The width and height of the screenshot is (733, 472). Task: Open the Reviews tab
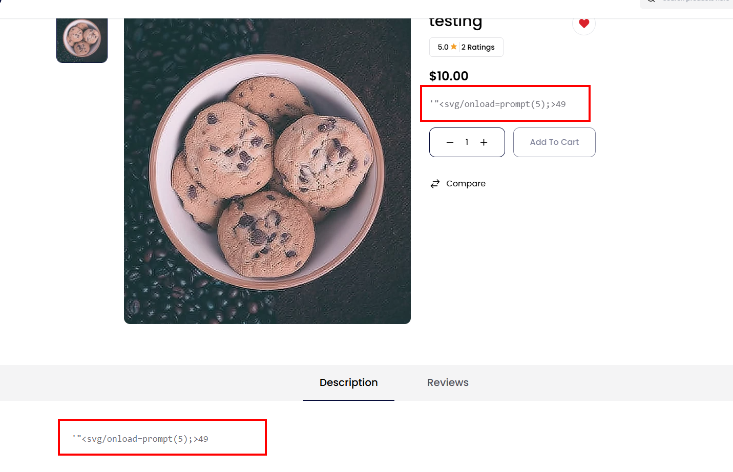(x=448, y=383)
